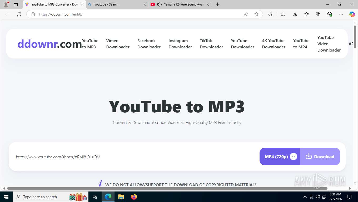Launch Copilot sidebar icon

pyautogui.click(x=352, y=14)
